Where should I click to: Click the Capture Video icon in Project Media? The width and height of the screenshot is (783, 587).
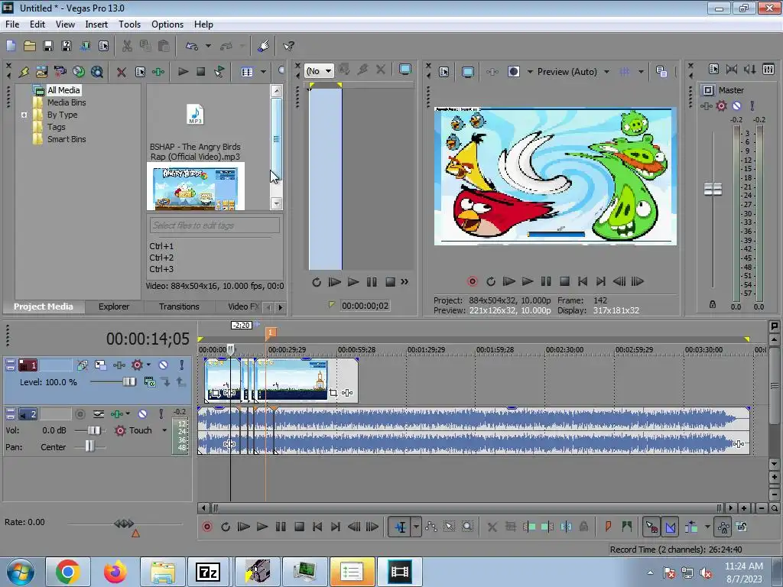click(x=60, y=72)
